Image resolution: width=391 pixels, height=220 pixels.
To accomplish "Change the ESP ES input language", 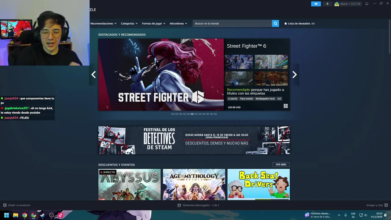I will 353,215.
